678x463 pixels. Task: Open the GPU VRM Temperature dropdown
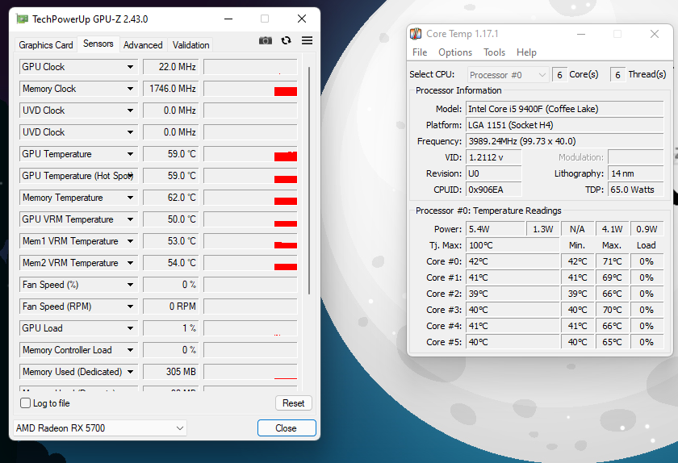[130, 219]
